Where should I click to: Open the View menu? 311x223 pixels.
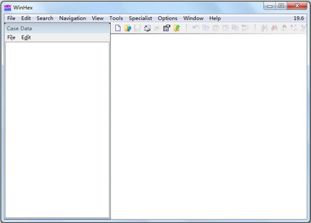[97, 18]
